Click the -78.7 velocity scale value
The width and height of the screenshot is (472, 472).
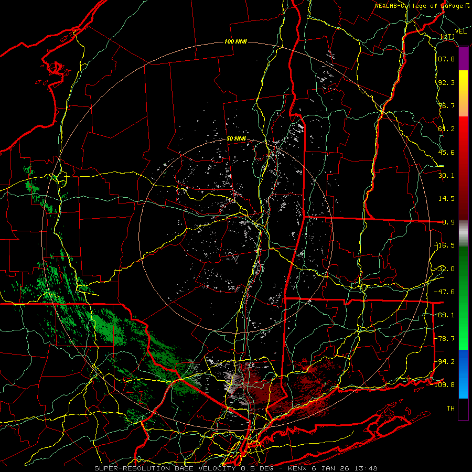(445, 339)
